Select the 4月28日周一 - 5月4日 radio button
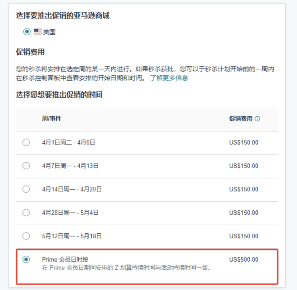This screenshot has height=290, width=297. click(x=26, y=213)
